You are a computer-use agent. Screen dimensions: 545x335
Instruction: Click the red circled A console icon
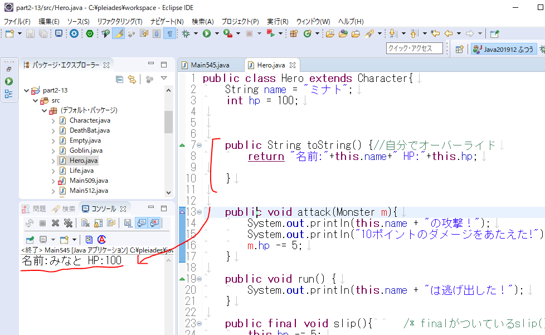[101, 240]
